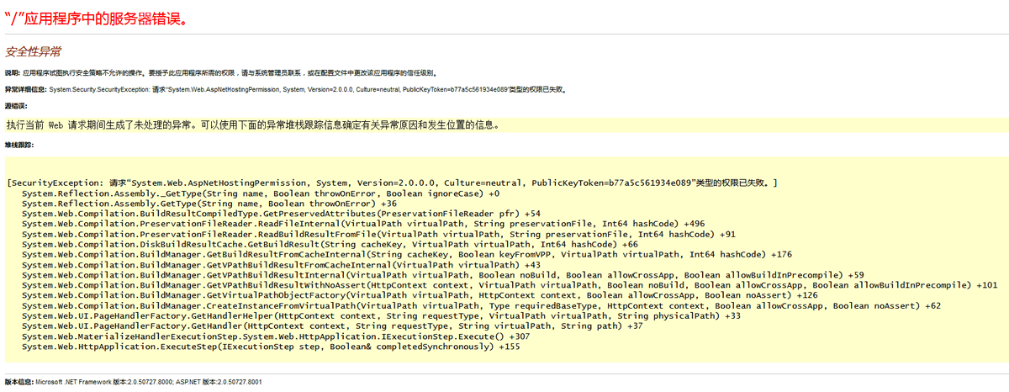The image size is (1009, 392).
Task: Click the Assembly._GetType stack trace line
Action: coord(261,193)
